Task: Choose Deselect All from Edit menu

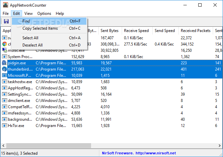Action: coord(49,45)
